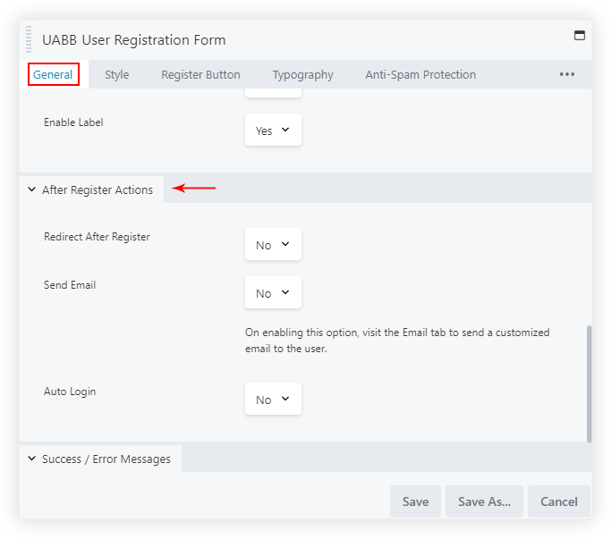
Task: Open the Auto Login dropdown
Action: (273, 400)
